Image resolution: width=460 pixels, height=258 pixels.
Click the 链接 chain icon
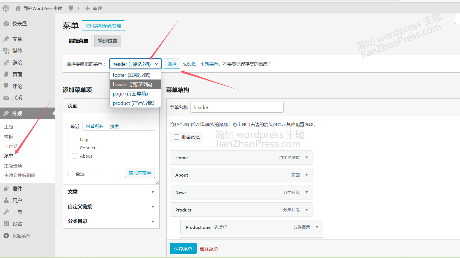tap(6, 63)
